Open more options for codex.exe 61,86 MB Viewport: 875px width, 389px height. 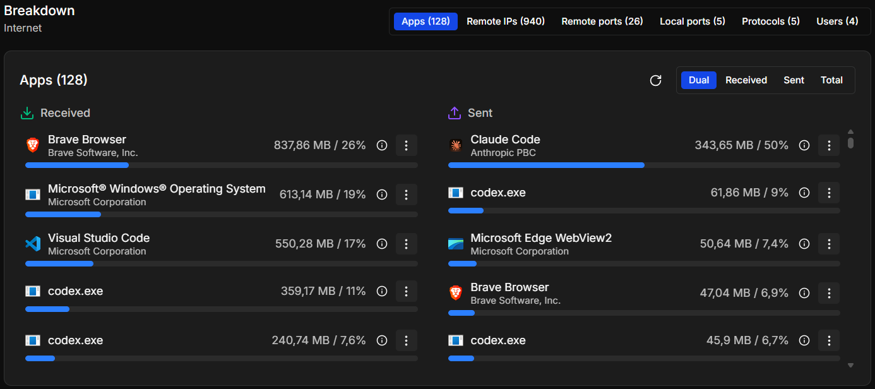click(x=829, y=193)
